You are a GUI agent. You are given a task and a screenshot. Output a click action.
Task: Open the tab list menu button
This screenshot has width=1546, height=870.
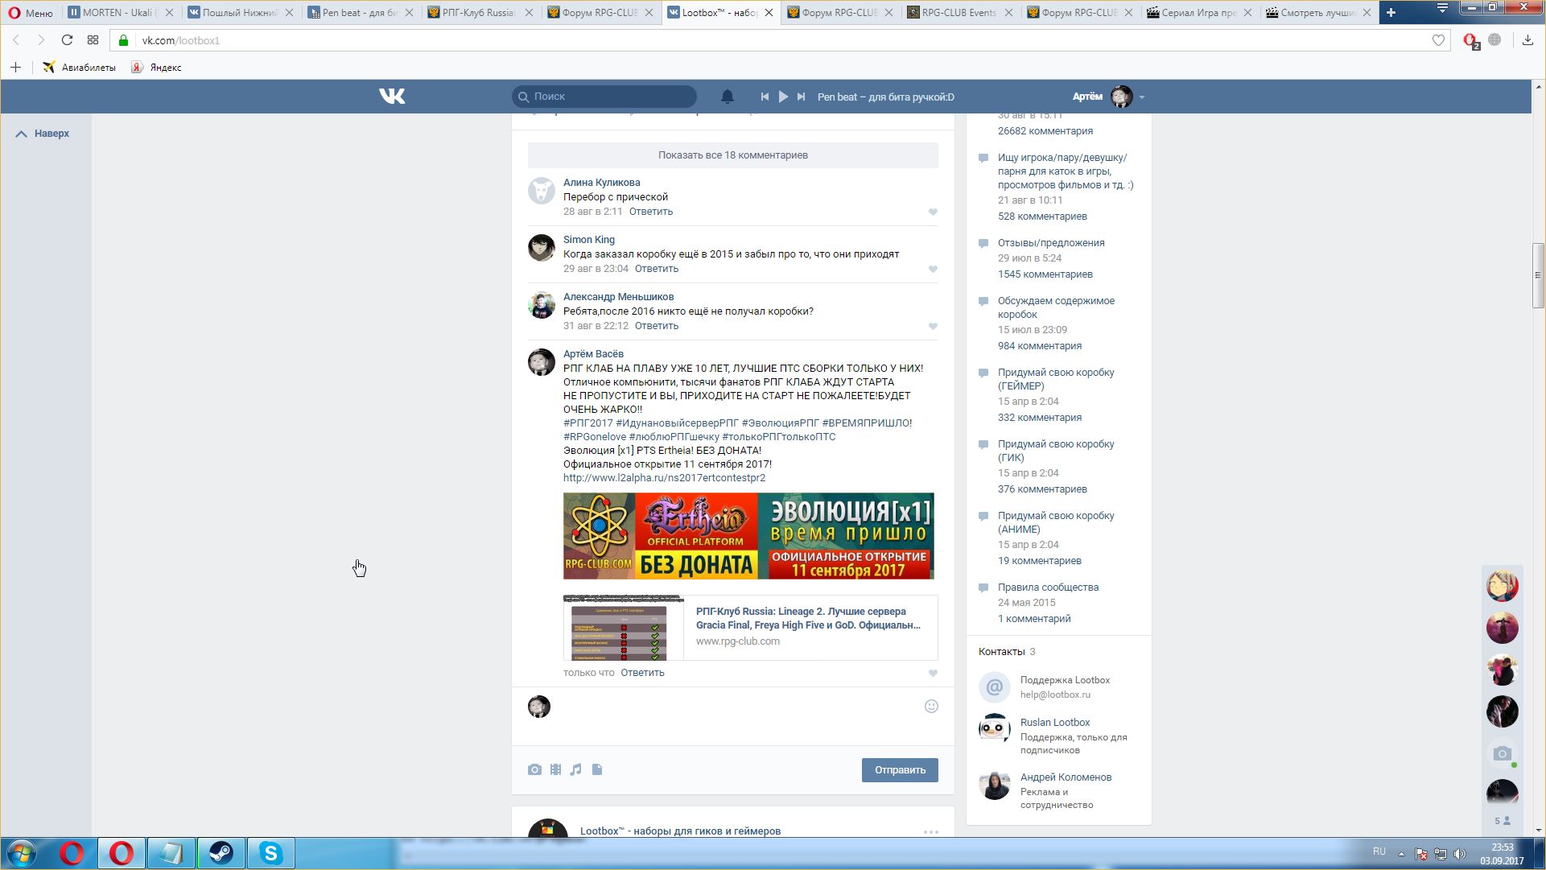pyautogui.click(x=1442, y=9)
